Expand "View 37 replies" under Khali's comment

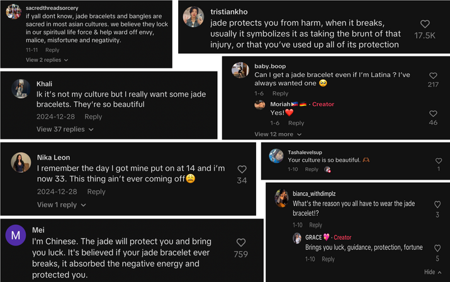click(x=65, y=129)
